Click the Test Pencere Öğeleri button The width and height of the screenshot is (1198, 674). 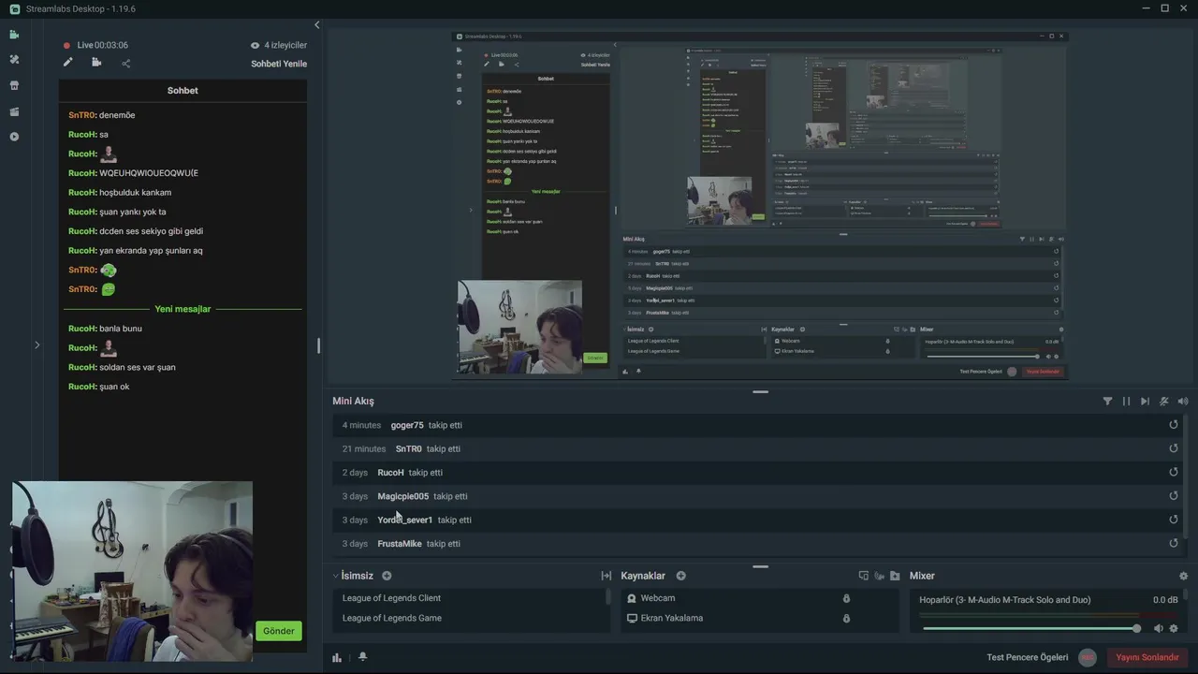click(x=1027, y=657)
